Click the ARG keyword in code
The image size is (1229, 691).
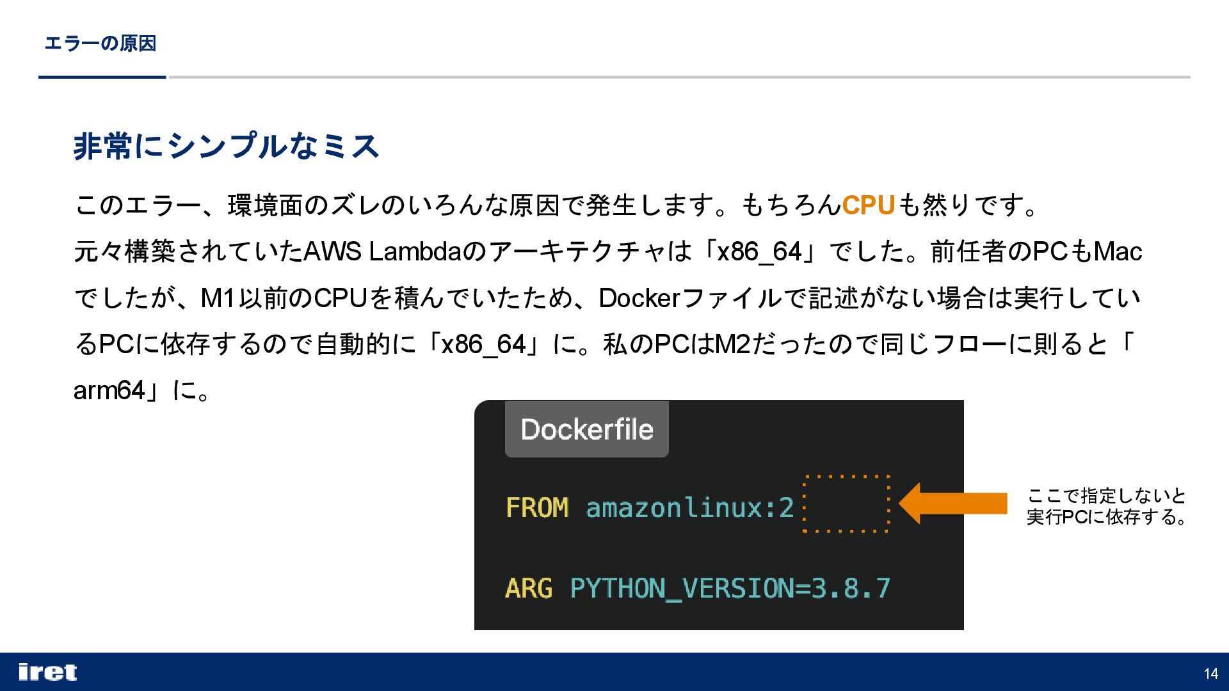(x=529, y=588)
